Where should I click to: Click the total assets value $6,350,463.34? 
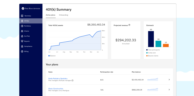click(96, 25)
